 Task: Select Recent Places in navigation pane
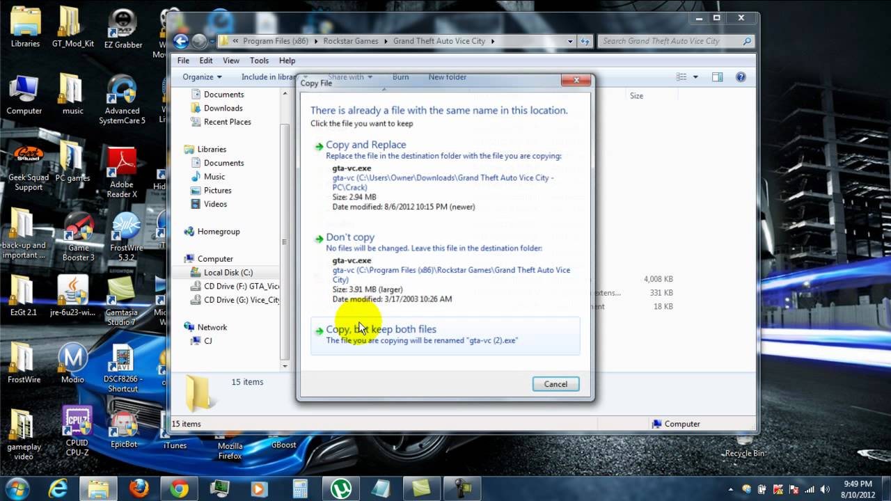click(227, 122)
